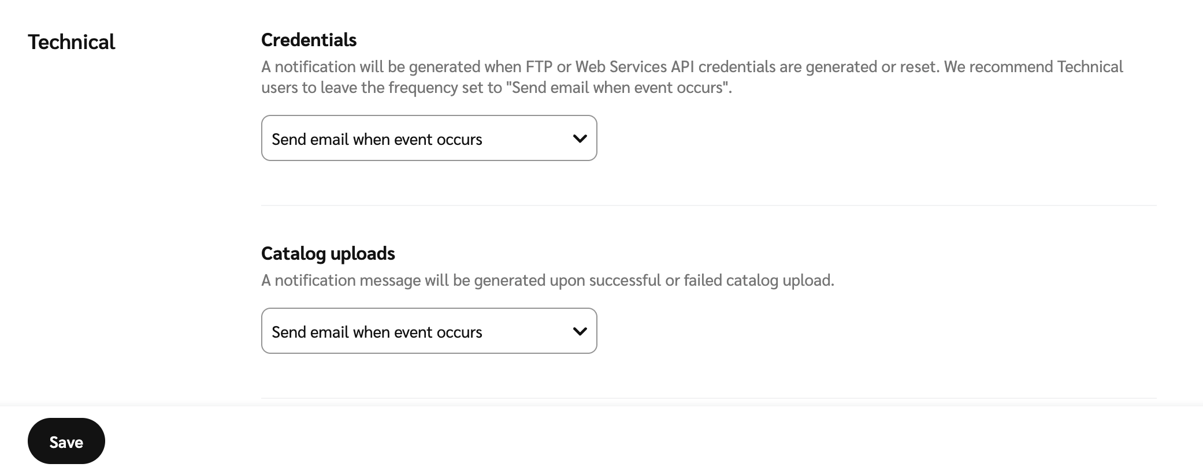Click the divider line below Catalog uploads section
Screen dimensions: 1203x471
point(708,398)
